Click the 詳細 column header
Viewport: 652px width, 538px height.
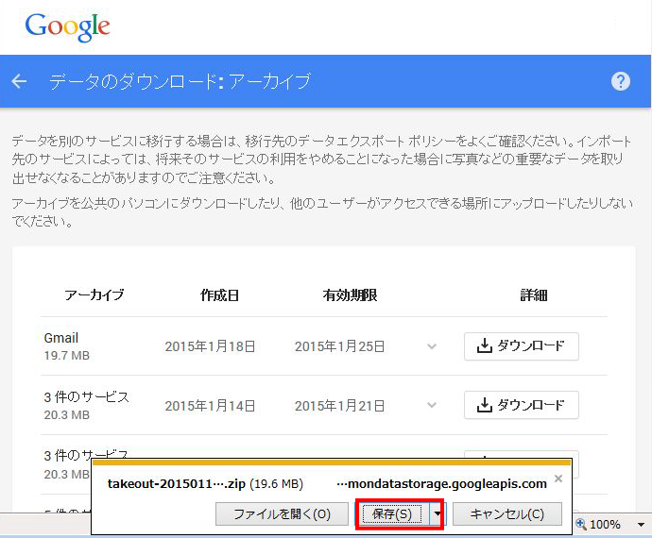pos(534,295)
